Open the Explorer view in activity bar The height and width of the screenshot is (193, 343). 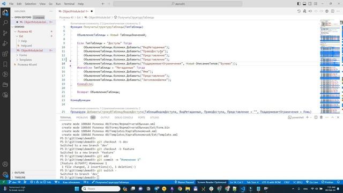[5, 12]
